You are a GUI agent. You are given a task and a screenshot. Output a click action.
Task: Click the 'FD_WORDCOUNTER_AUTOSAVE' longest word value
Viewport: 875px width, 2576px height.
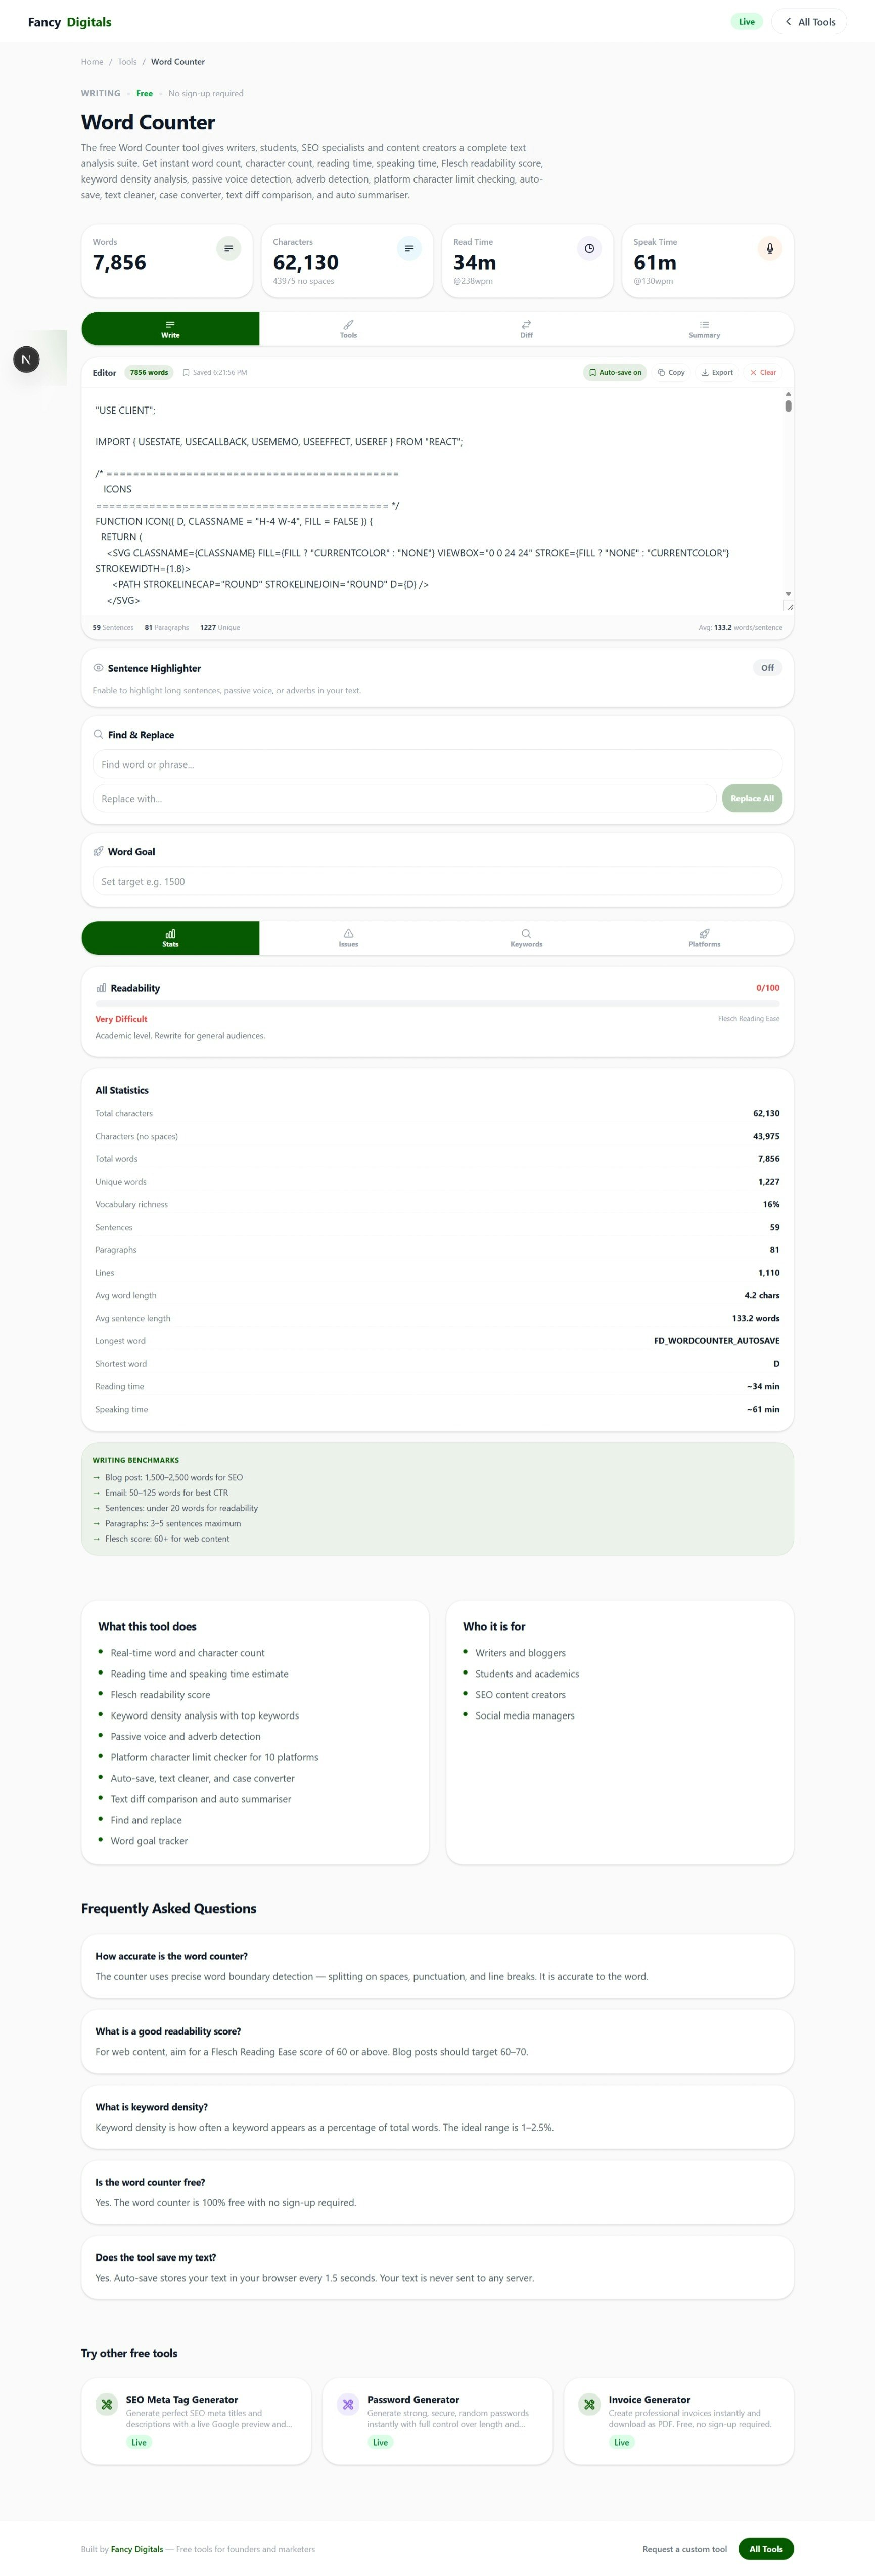717,1341
